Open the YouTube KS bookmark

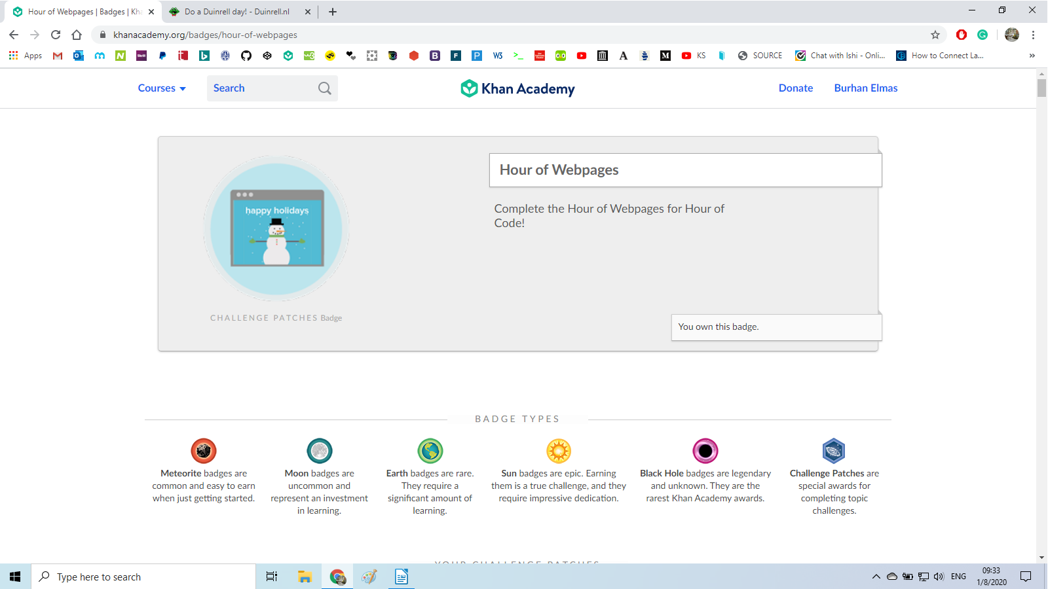pyautogui.click(x=694, y=56)
